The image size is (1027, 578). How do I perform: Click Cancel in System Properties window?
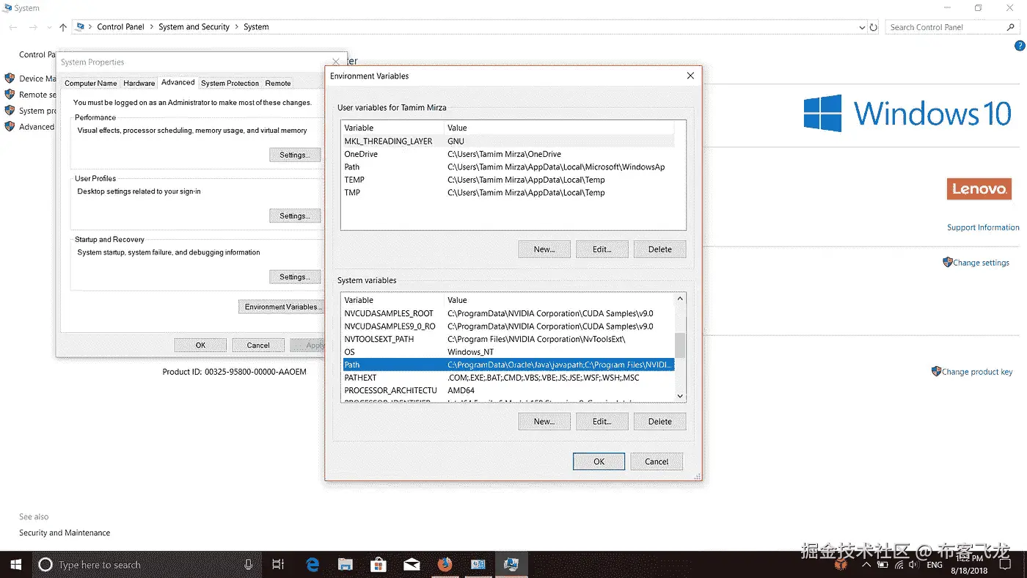(258, 345)
